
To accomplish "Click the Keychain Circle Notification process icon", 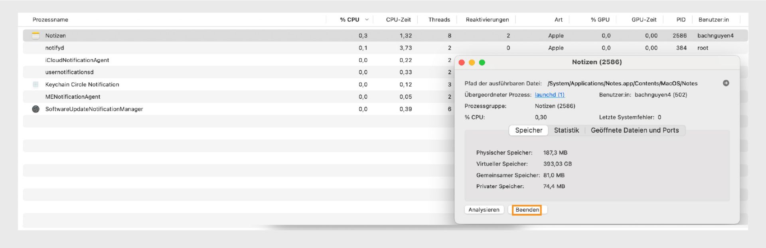I will (36, 84).
